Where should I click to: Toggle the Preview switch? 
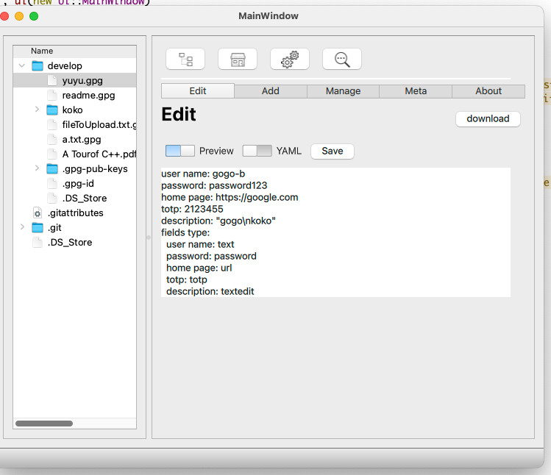pyautogui.click(x=180, y=151)
